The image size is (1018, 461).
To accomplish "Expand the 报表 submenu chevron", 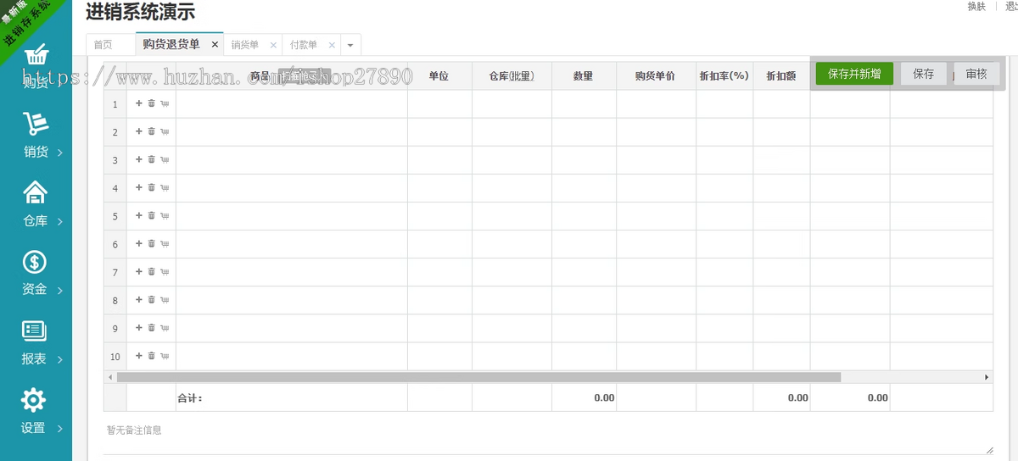I will click(x=60, y=360).
